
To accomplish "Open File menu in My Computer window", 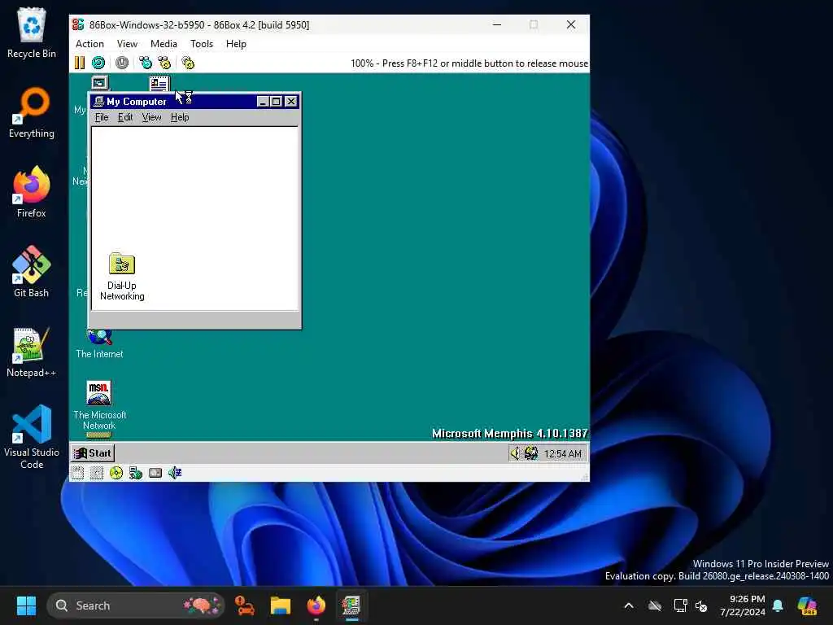I will [x=102, y=117].
